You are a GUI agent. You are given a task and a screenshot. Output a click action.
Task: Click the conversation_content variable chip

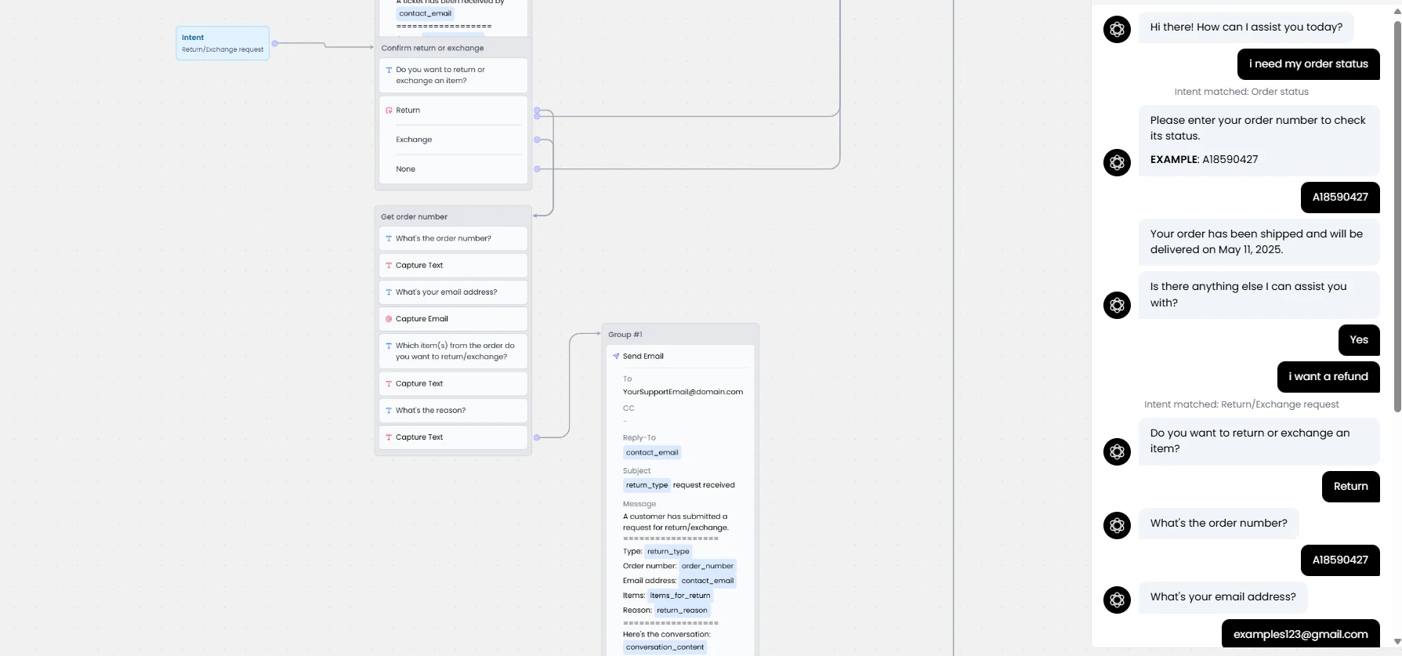tap(665, 647)
